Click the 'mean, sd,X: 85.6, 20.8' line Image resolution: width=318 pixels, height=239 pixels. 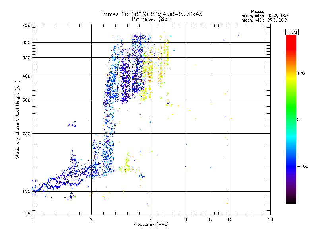pos(264,20)
